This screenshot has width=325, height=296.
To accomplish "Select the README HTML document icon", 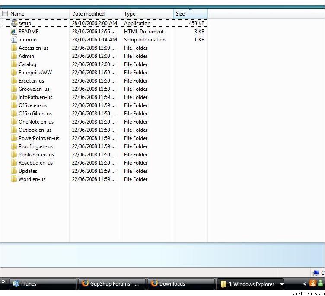I will 14,32.
